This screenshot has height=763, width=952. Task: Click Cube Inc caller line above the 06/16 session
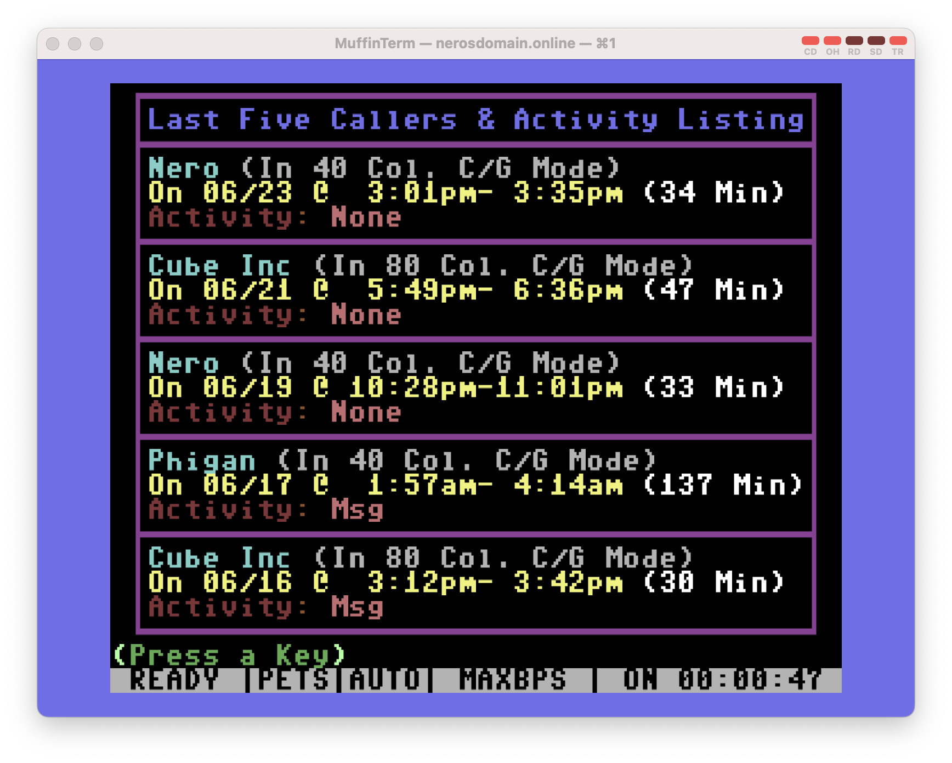421,558
